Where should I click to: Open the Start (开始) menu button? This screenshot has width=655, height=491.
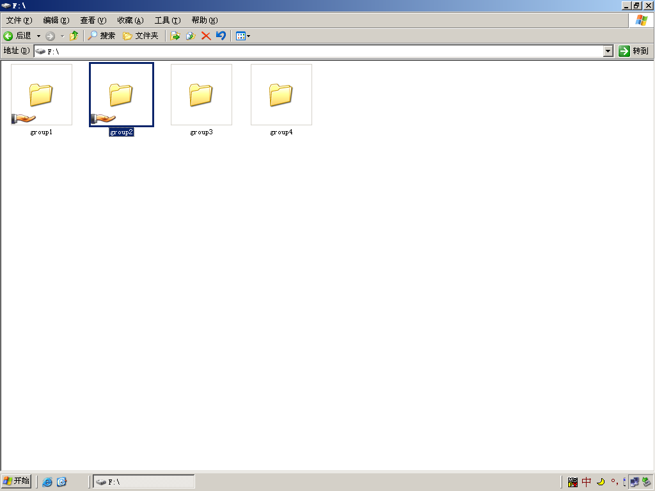tap(16, 481)
